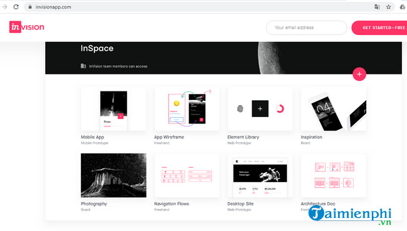Click the Architecture Doc title
This screenshot has height=231, width=407.
pyautogui.click(x=317, y=203)
